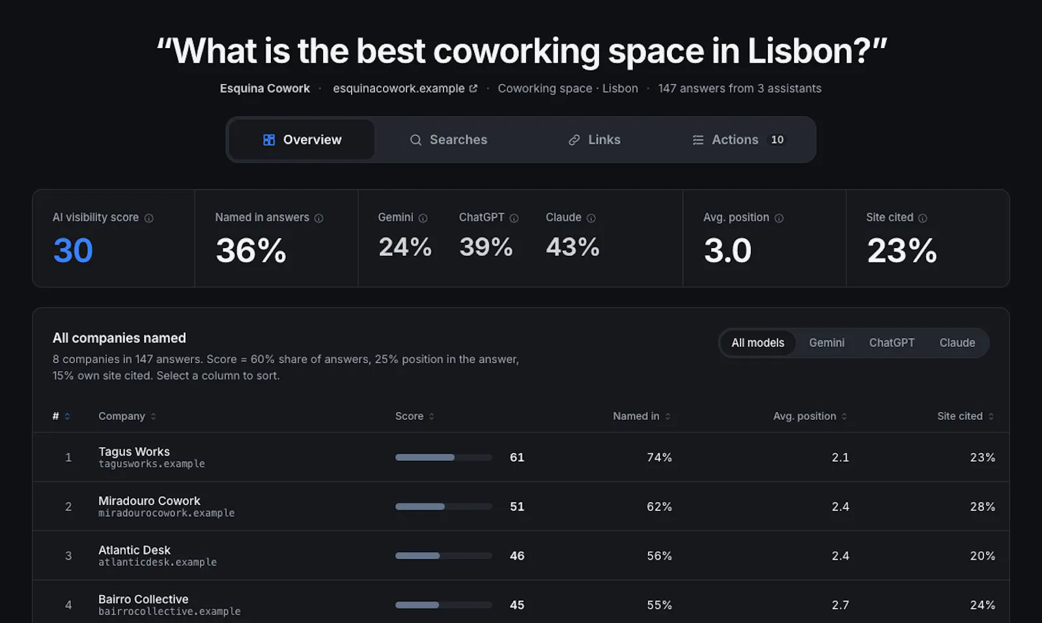Switch company filter to Claude

pyautogui.click(x=957, y=342)
